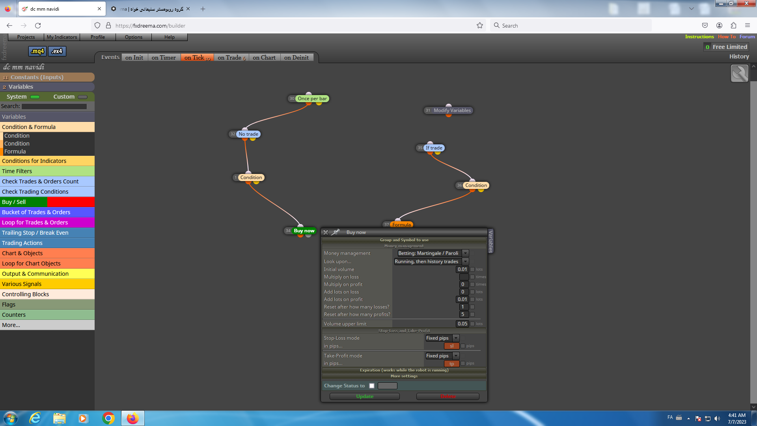This screenshot has height=426, width=757.
Task: Toggle the Custom blocks switch
Action: point(83,97)
